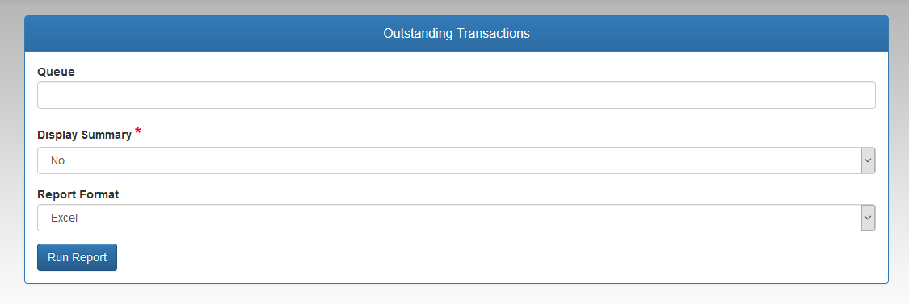The height and width of the screenshot is (304, 909).
Task: Click the middle of the Report Format select box
Action: 457,218
